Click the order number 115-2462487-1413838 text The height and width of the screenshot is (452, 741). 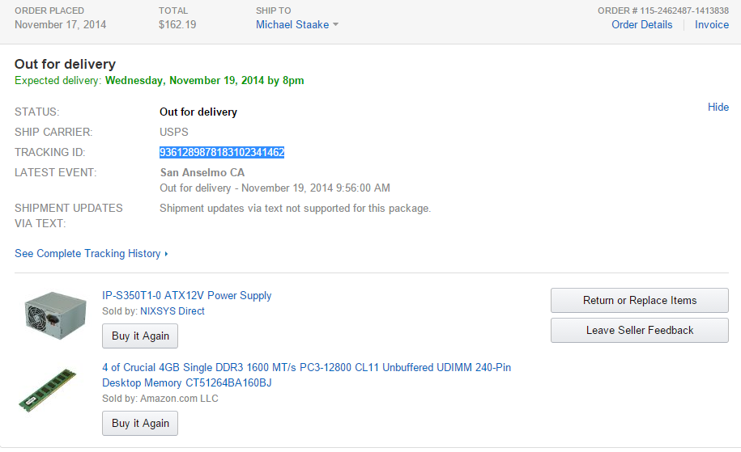pyautogui.click(x=662, y=11)
